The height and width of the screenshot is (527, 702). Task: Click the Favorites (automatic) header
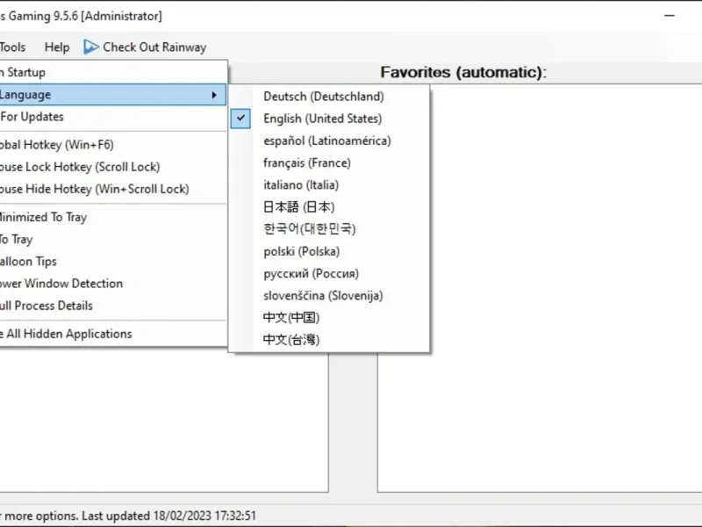[463, 72]
